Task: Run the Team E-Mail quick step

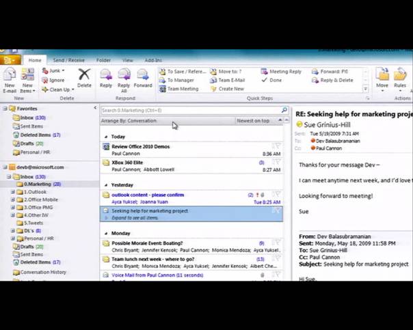Action: click(x=228, y=80)
